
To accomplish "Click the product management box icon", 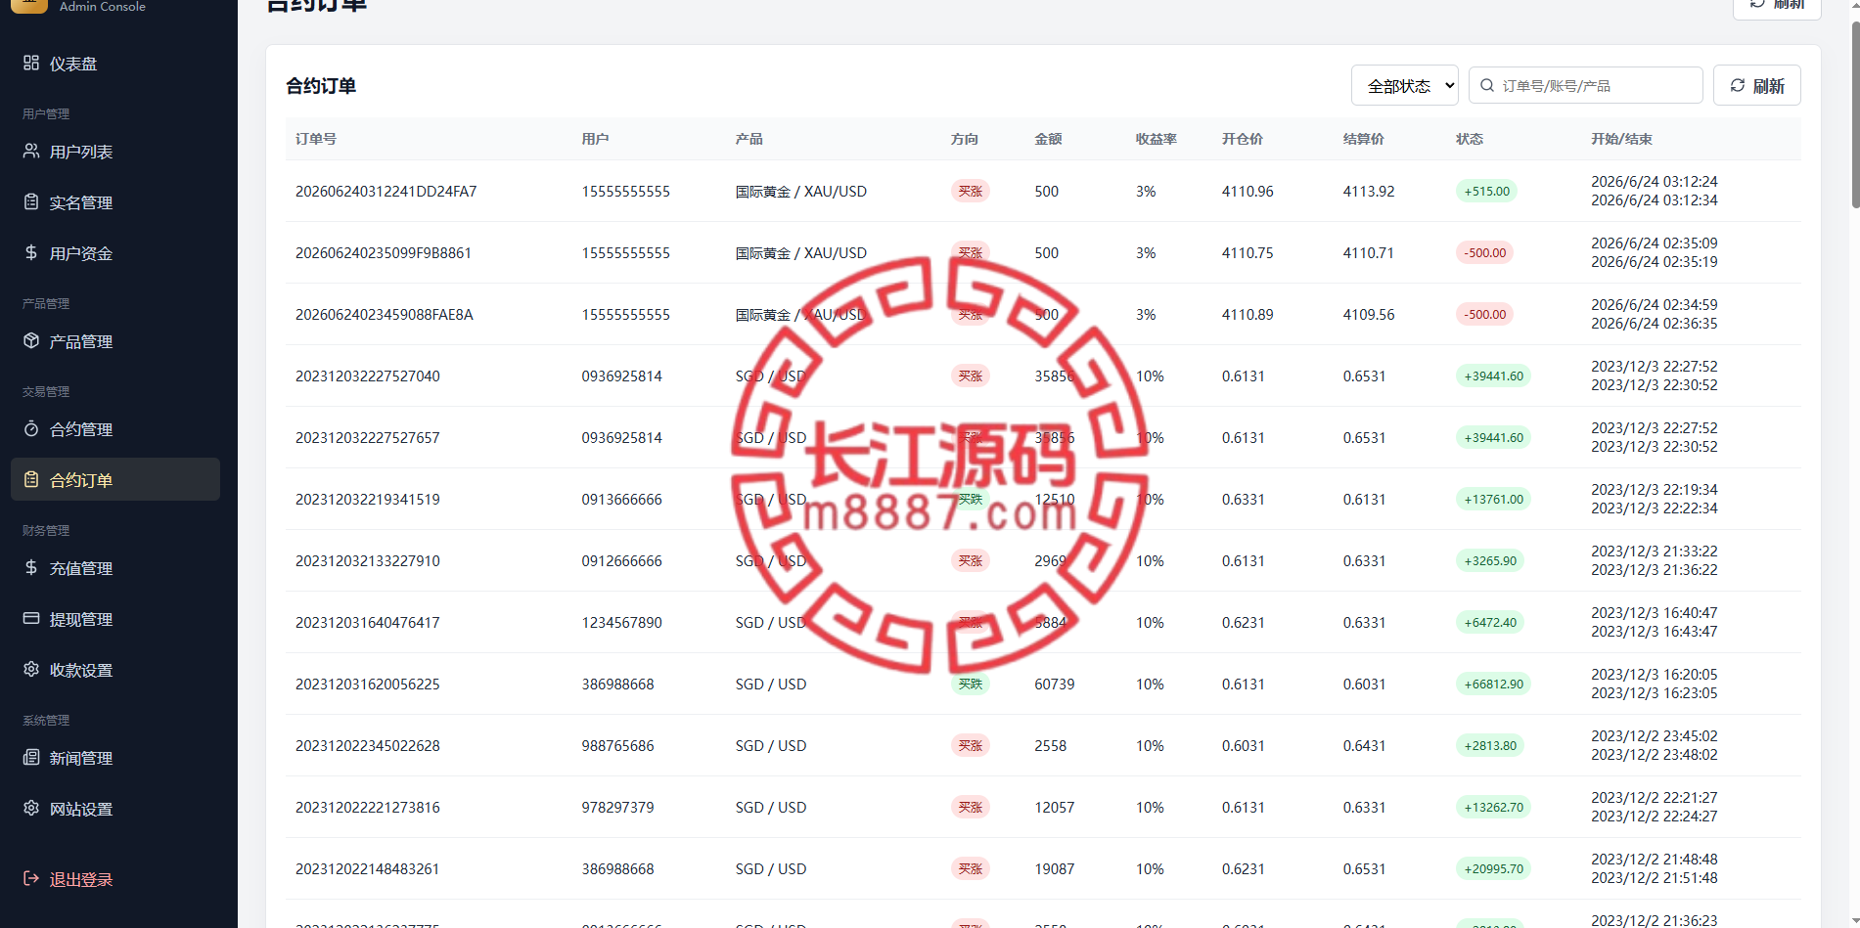I will click(x=31, y=340).
